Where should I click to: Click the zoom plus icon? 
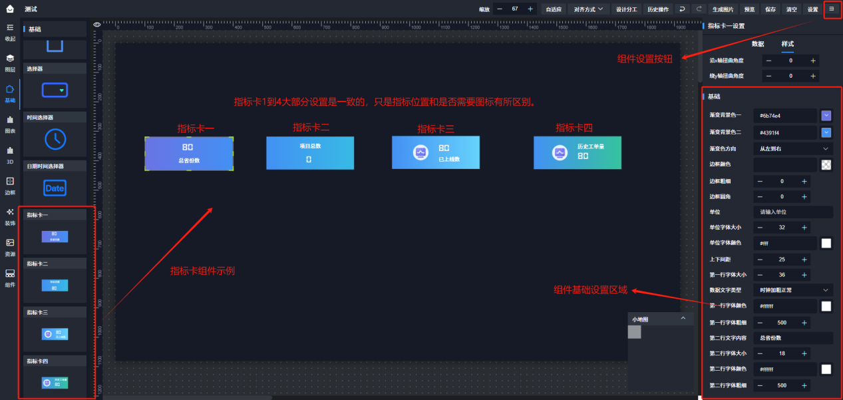[x=530, y=9]
